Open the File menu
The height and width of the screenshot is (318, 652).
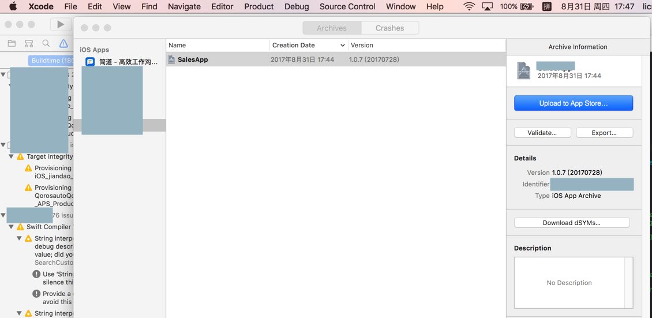71,6
